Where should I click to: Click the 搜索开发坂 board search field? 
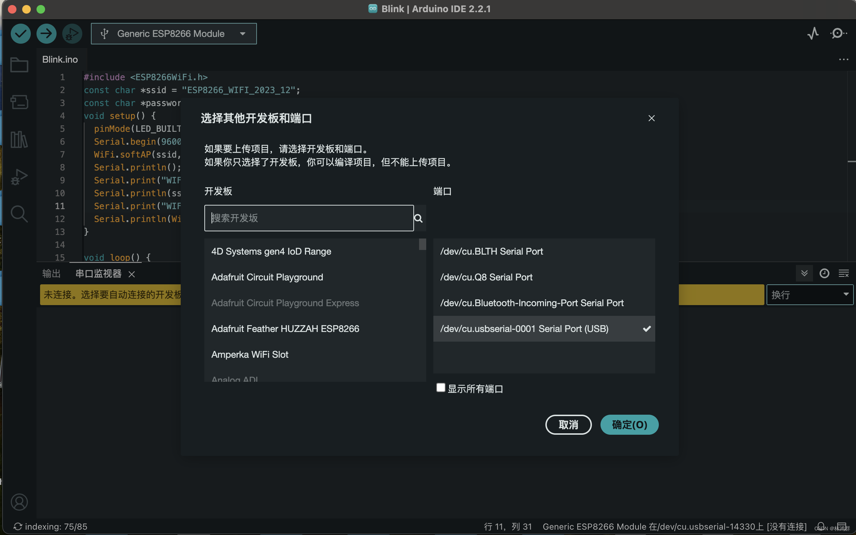click(309, 218)
